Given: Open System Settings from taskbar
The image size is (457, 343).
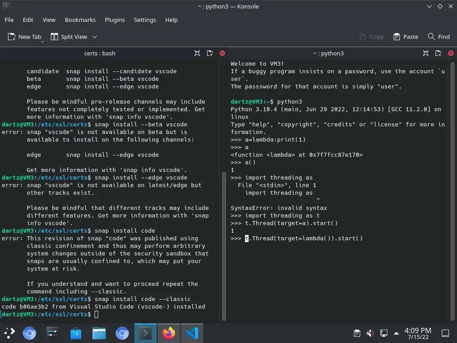Looking at the screenshot, I should click(53, 333).
